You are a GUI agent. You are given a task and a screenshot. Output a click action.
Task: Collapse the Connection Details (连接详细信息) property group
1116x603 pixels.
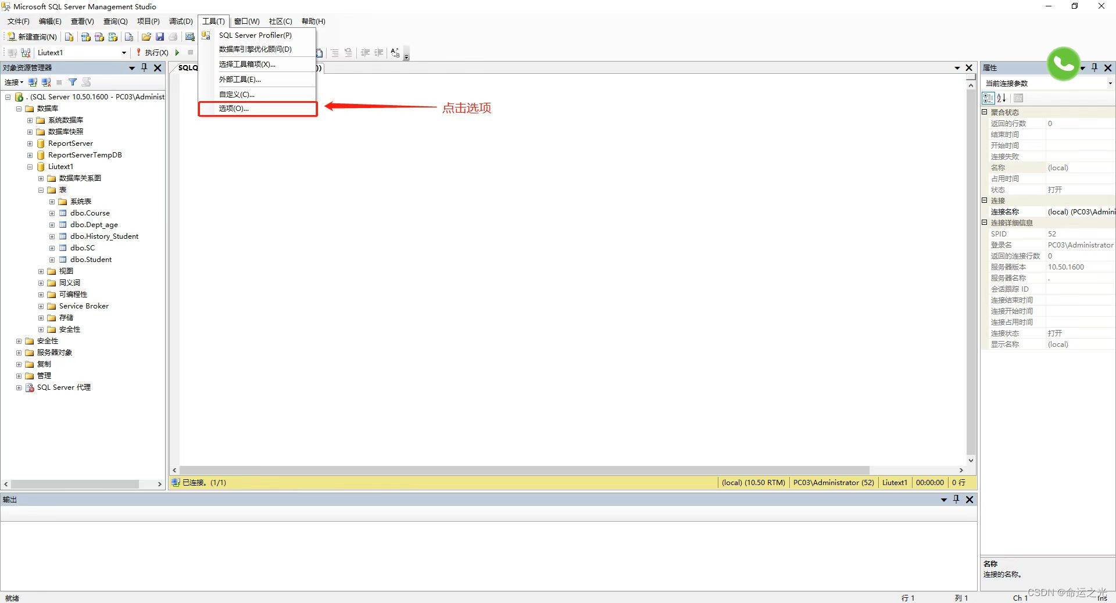[985, 222]
